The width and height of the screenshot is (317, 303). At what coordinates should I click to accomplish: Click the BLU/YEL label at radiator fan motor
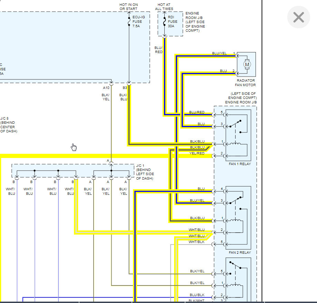pos(219,53)
